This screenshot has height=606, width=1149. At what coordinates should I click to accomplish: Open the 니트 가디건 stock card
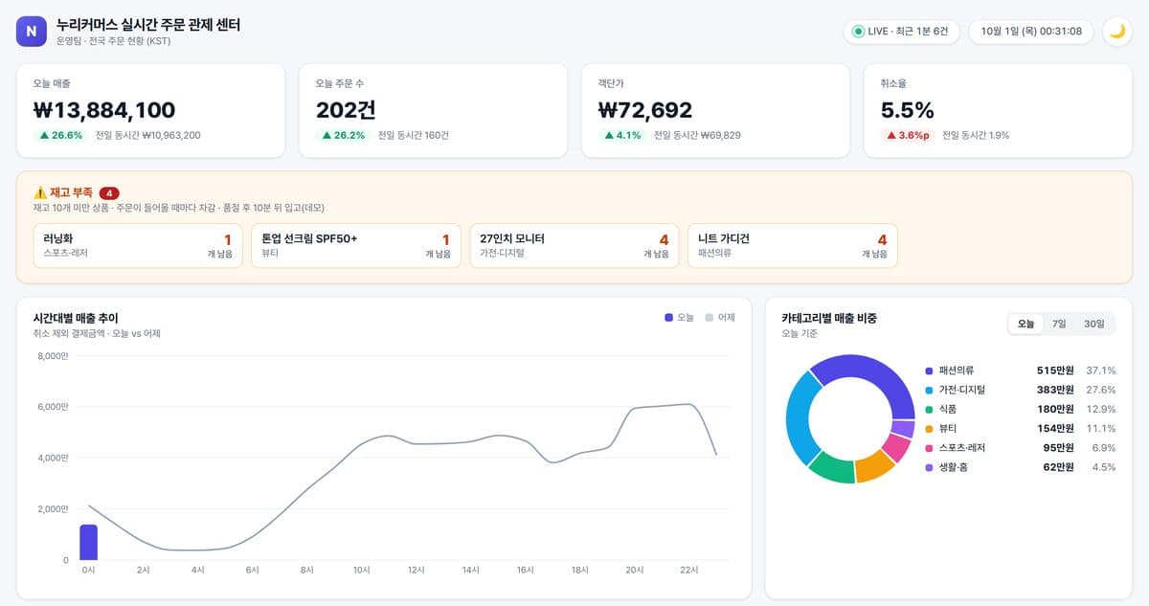click(792, 245)
